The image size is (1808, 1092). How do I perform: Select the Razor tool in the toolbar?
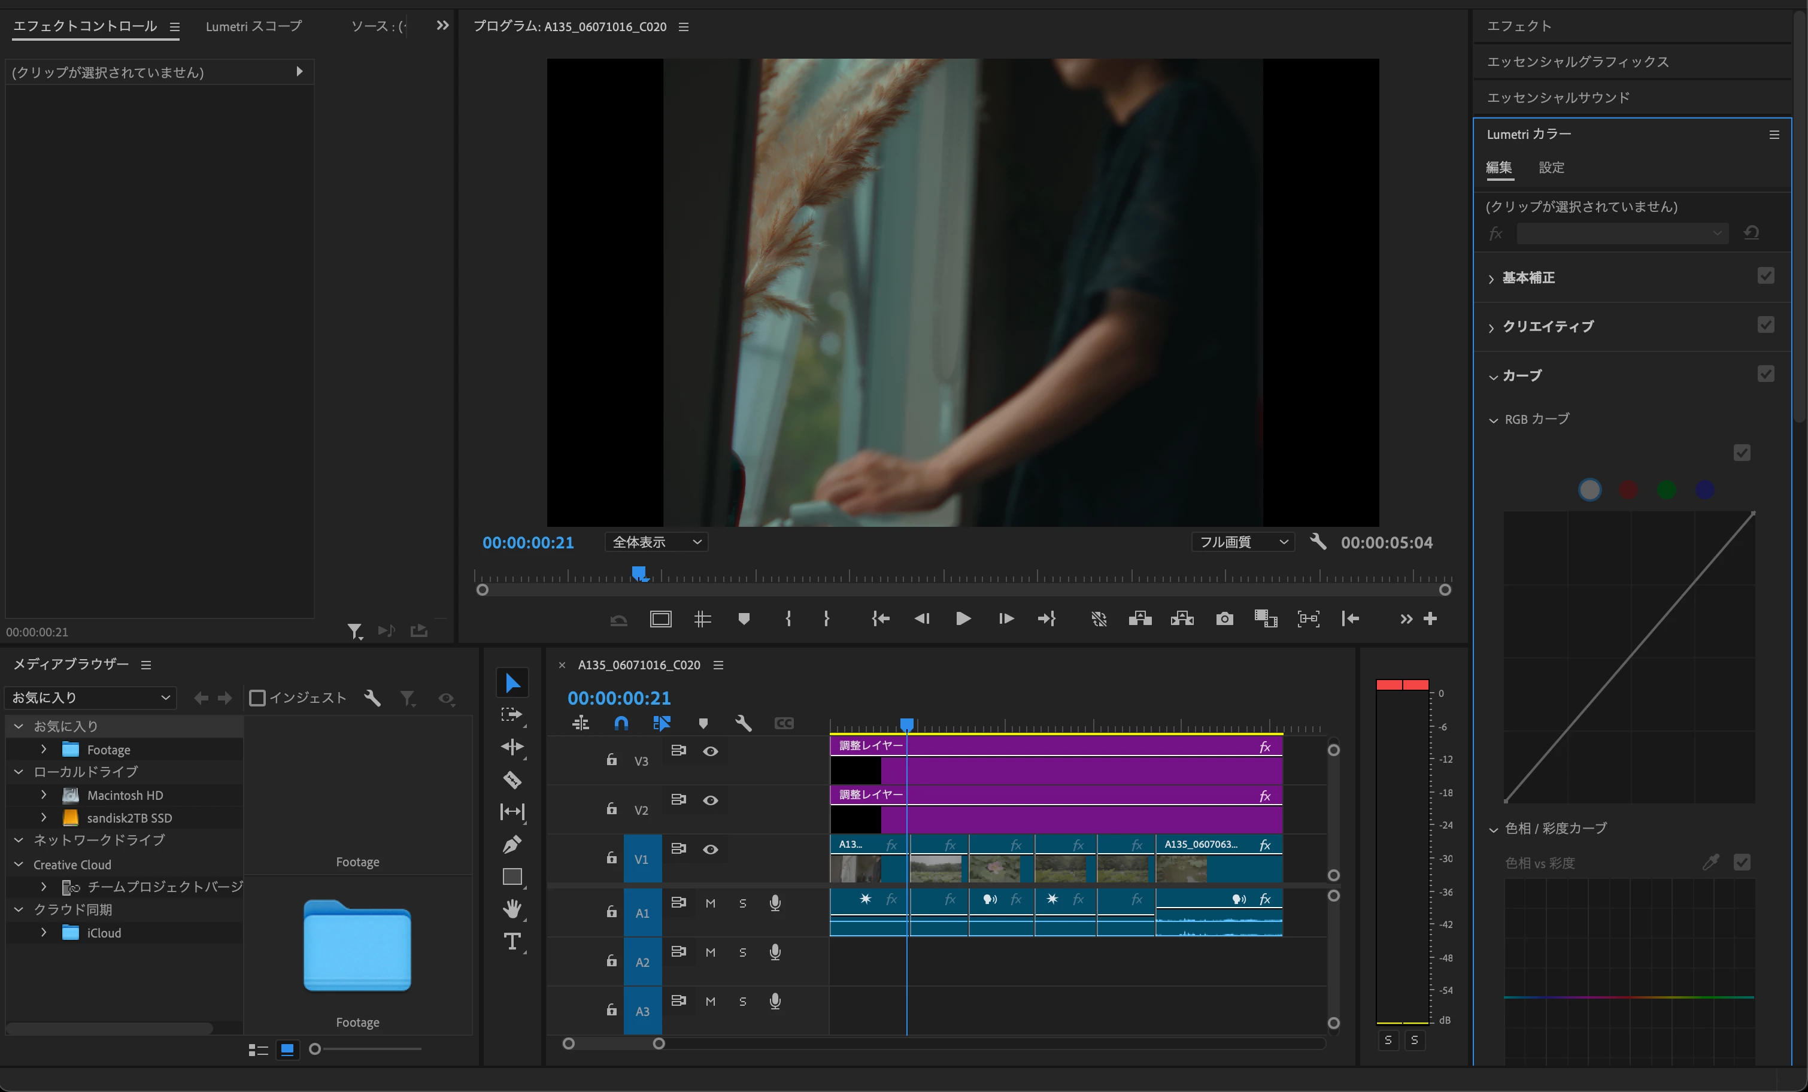pyautogui.click(x=512, y=779)
